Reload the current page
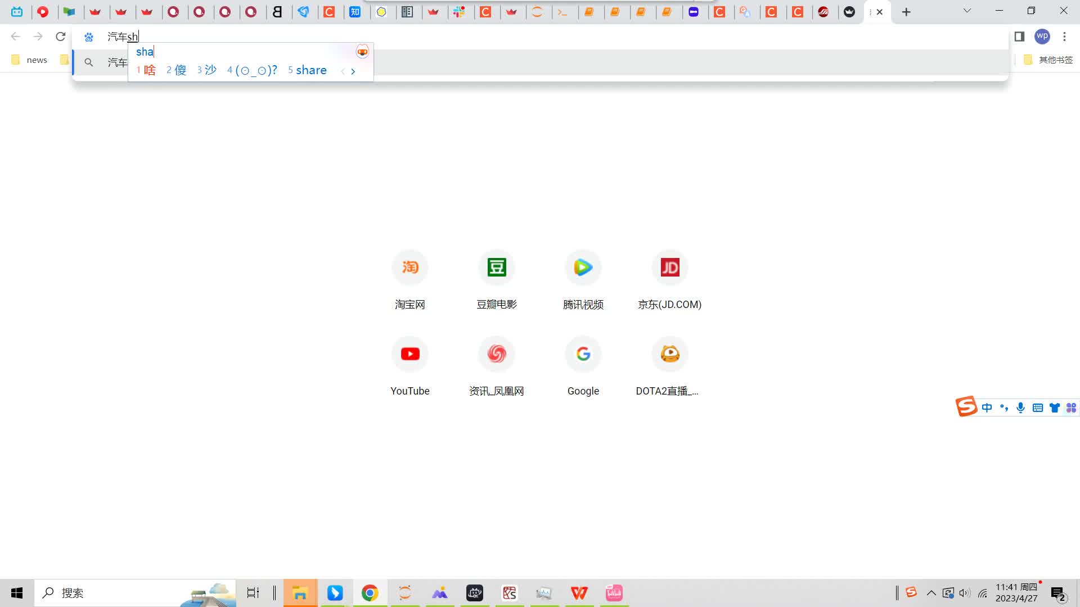Image resolution: width=1080 pixels, height=607 pixels. (60, 37)
